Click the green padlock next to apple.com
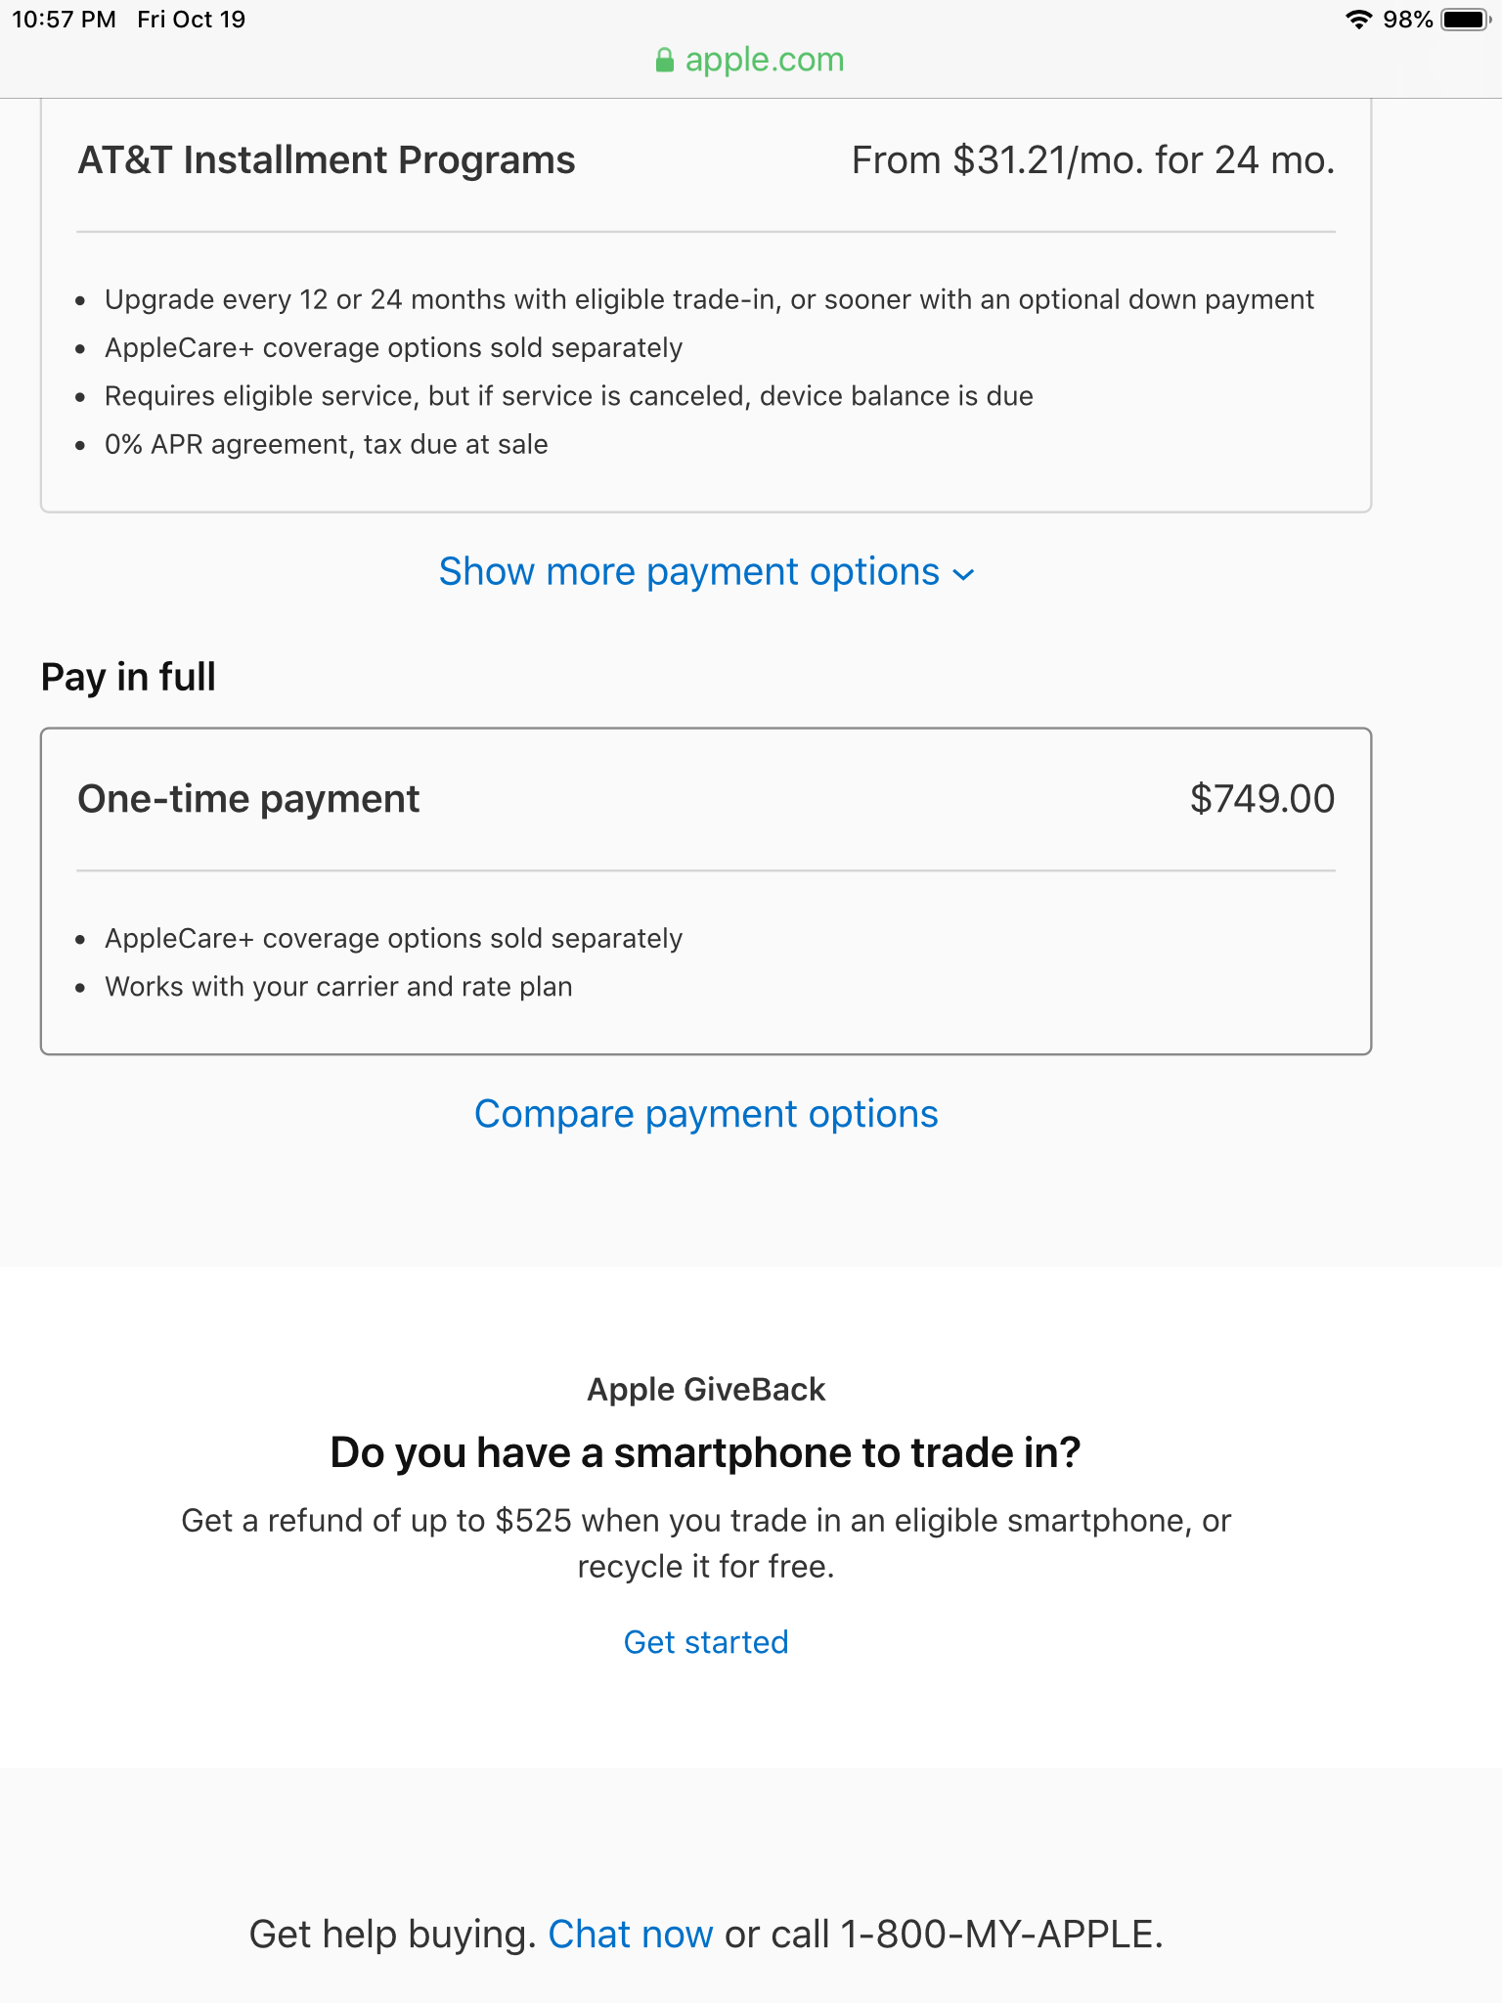 tap(664, 60)
